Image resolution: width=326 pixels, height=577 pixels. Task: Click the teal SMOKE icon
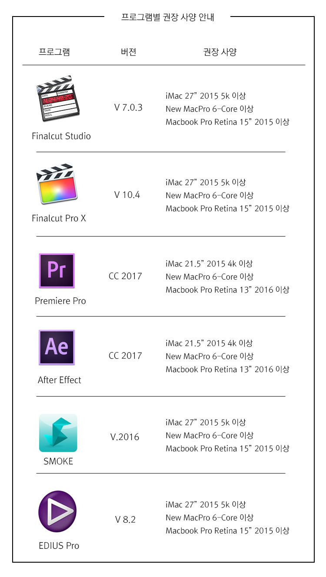(58, 433)
